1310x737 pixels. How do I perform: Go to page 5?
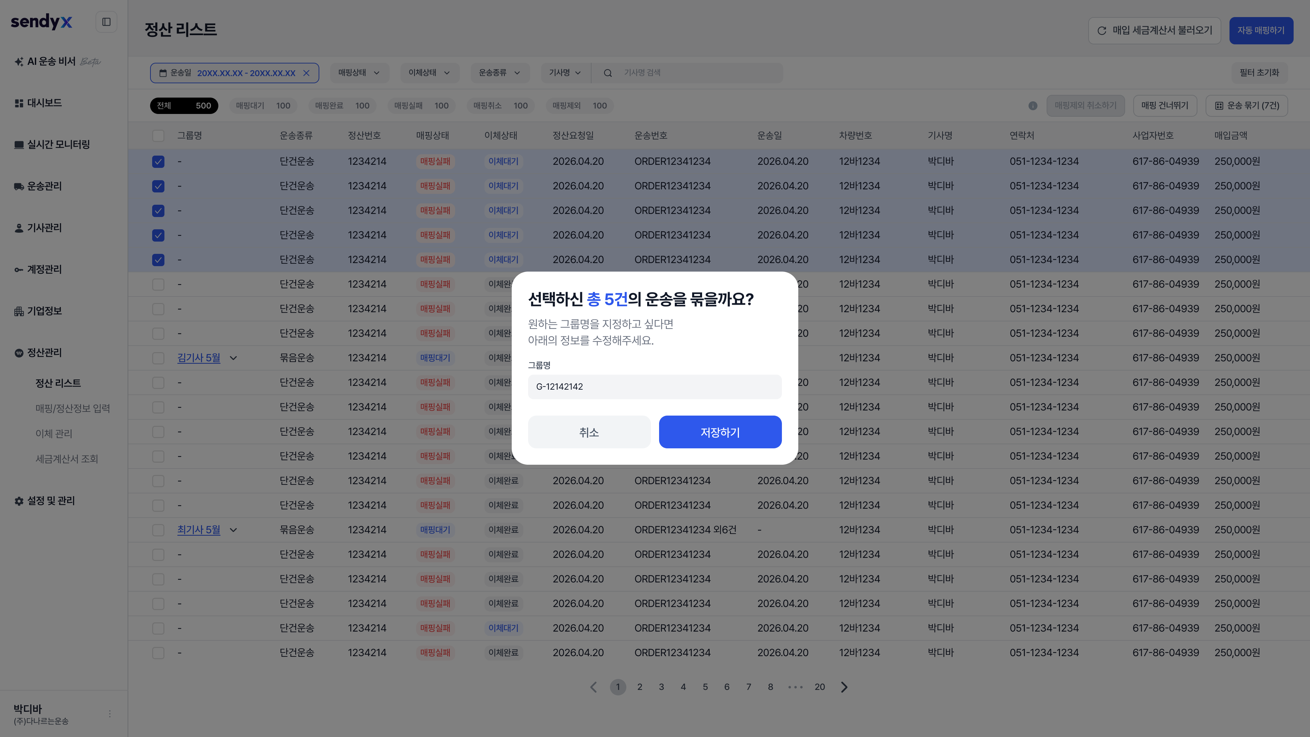coord(705,687)
